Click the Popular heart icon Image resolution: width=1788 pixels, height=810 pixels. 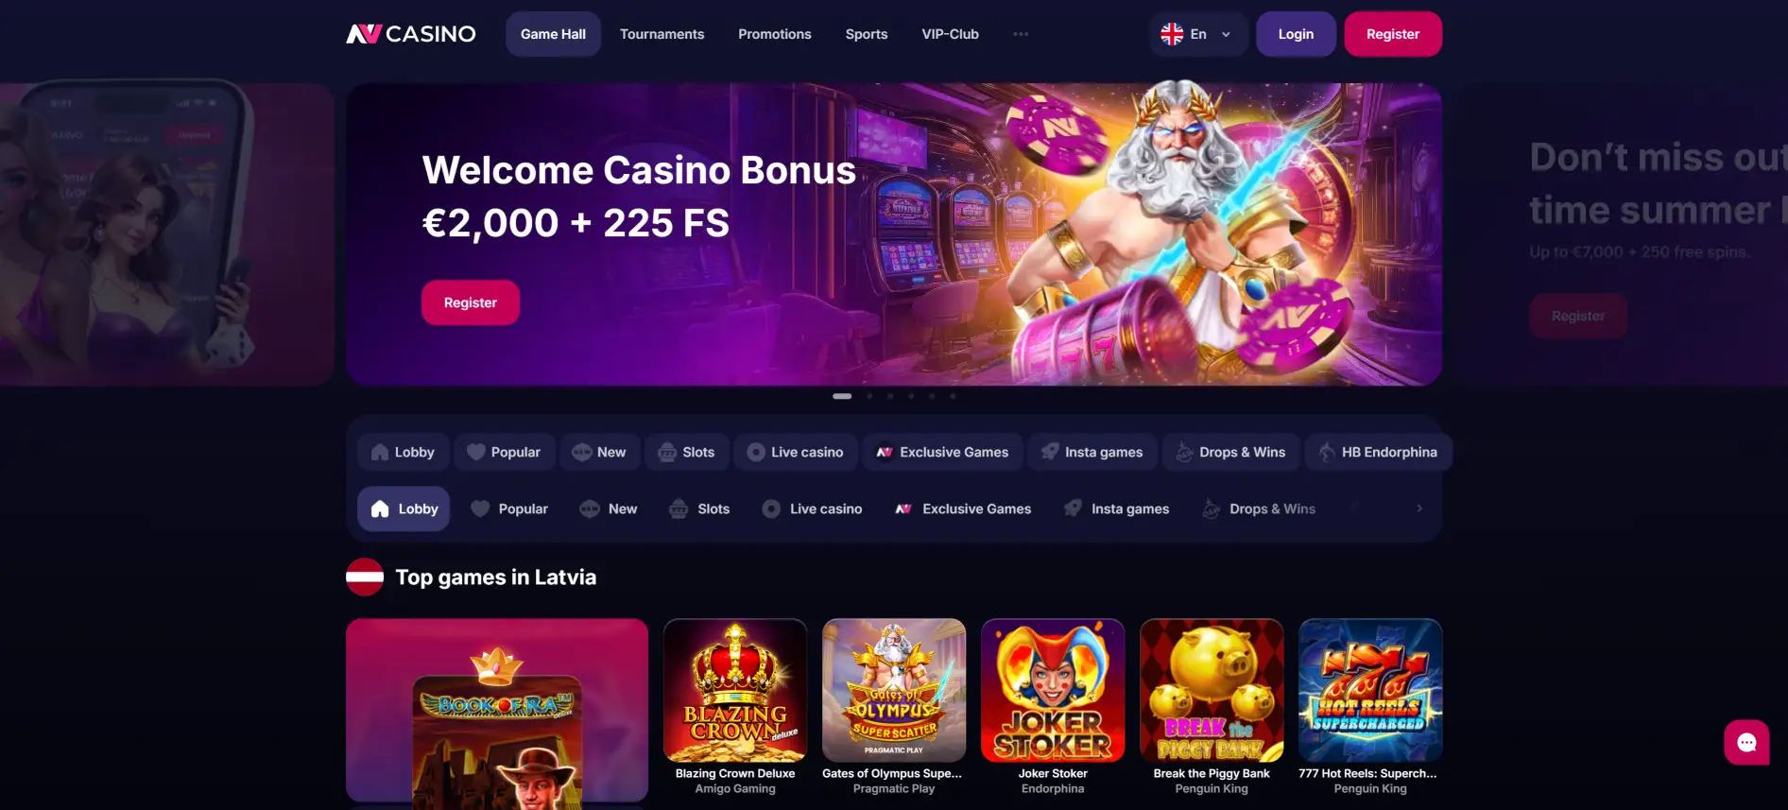pos(480,508)
